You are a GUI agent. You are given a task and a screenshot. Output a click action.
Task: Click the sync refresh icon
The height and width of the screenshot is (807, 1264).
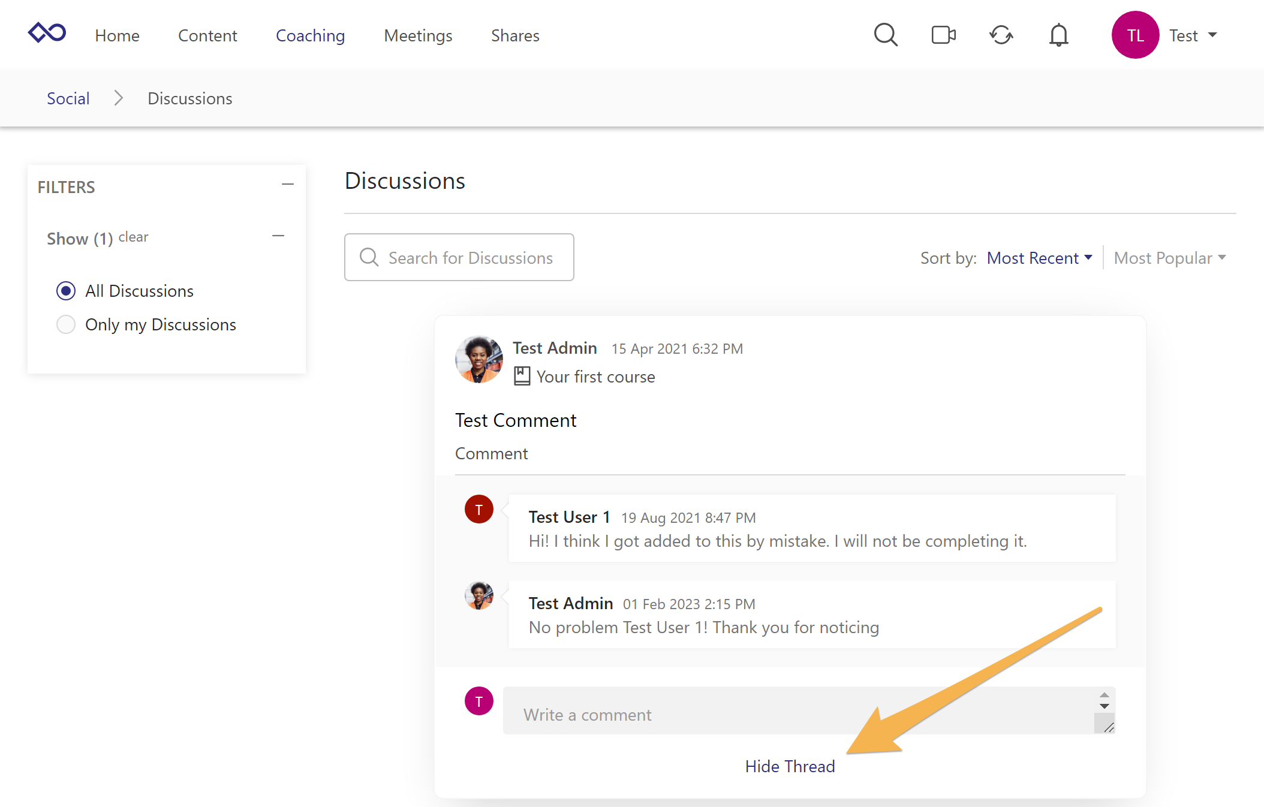point(1001,35)
